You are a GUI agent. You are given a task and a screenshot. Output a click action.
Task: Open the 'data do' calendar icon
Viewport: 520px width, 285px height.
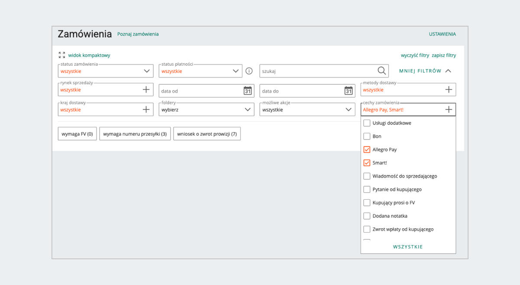point(348,91)
